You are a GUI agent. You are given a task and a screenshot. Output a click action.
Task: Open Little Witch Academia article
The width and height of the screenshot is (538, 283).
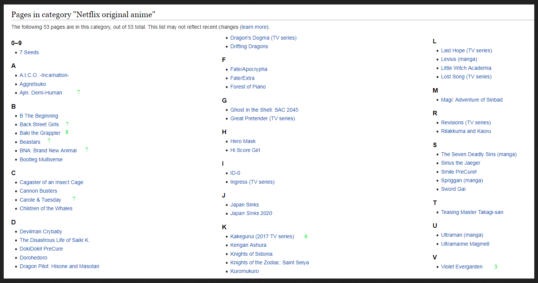pos(466,68)
